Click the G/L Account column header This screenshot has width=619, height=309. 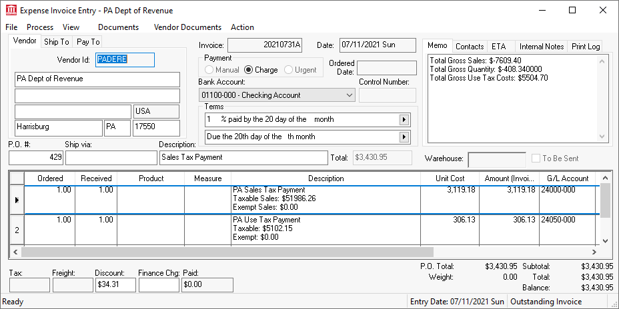point(567,178)
